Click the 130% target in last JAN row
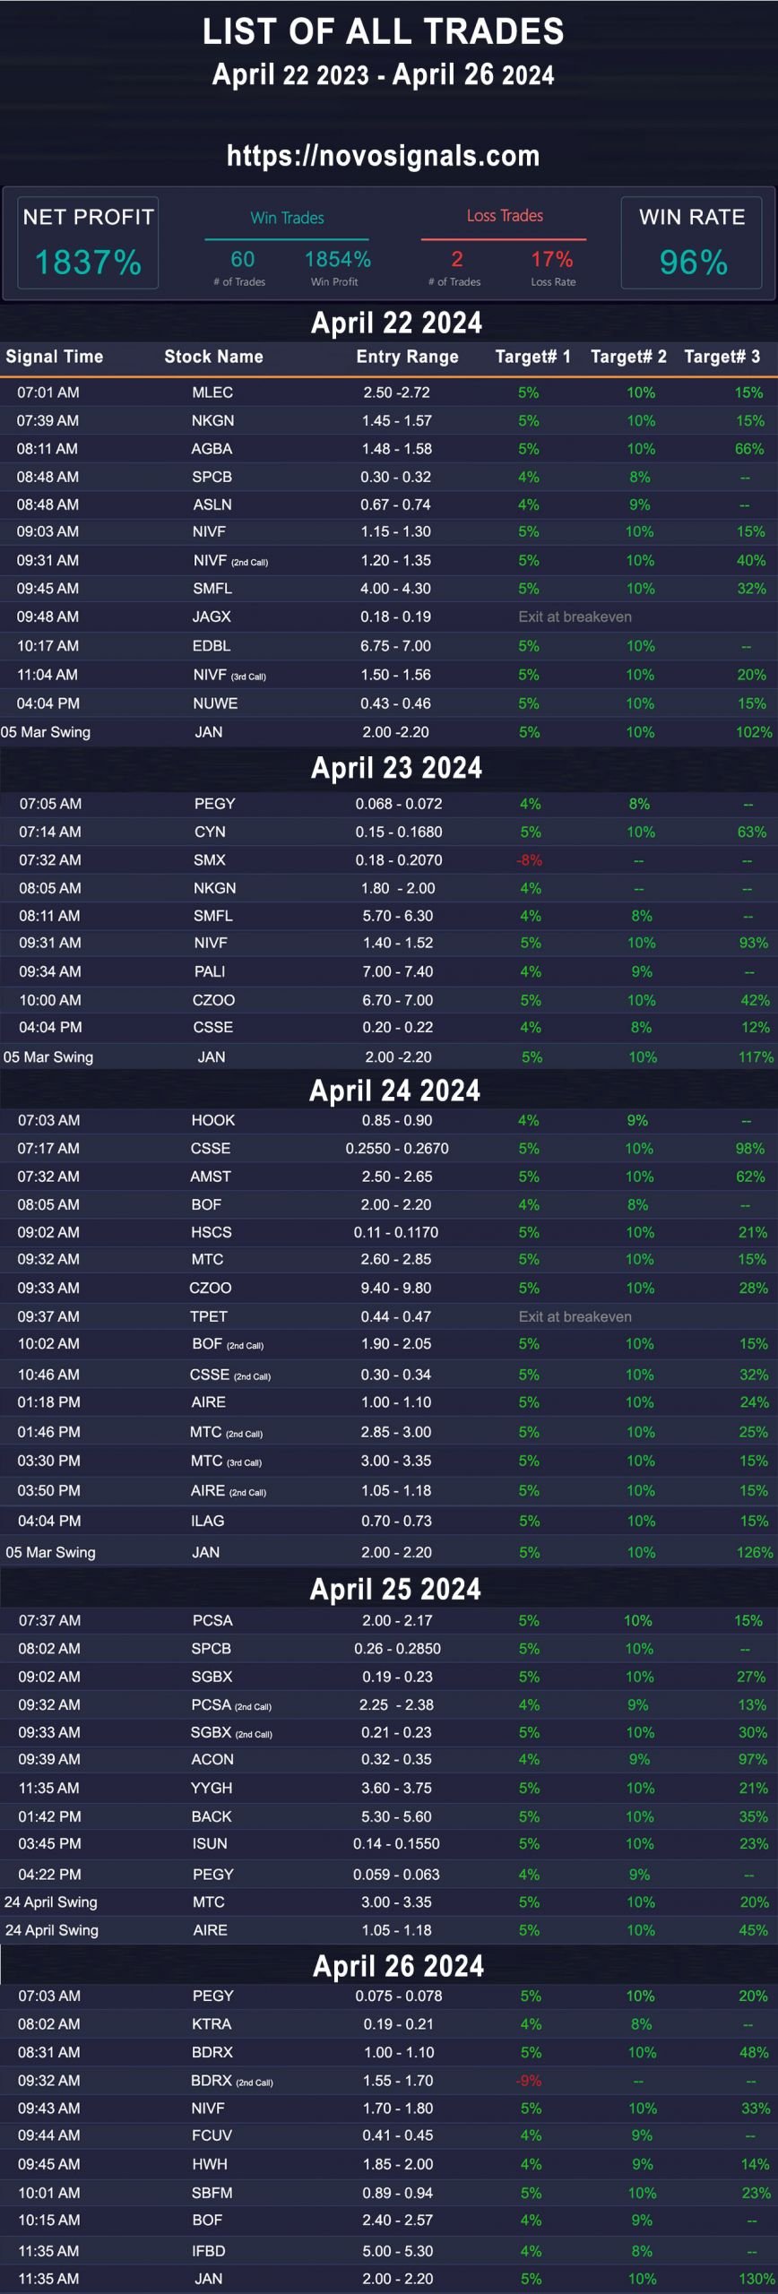778x2294 pixels. click(756, 2278)
